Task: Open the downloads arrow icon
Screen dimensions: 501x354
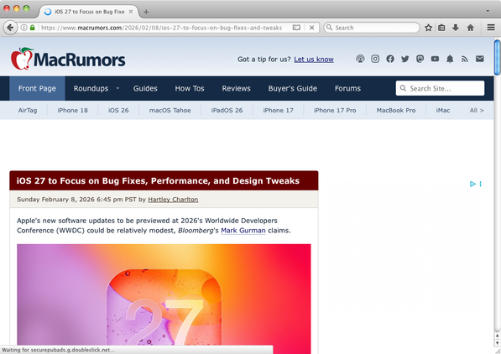Action: (456, 28)
